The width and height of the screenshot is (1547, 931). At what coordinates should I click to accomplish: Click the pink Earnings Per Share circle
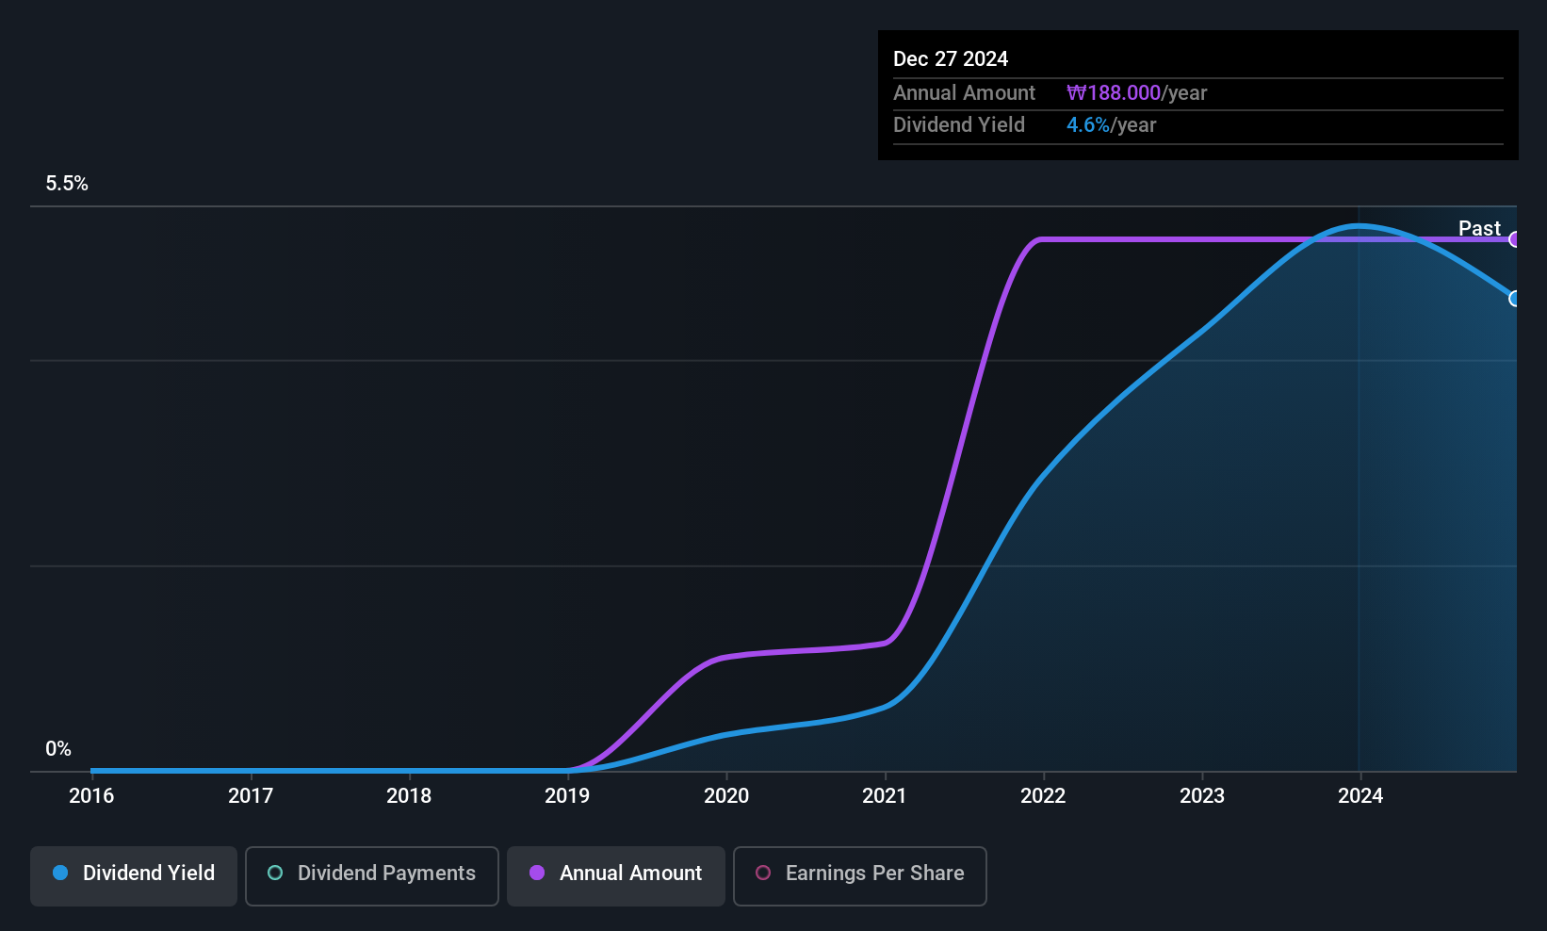(763, 873)
